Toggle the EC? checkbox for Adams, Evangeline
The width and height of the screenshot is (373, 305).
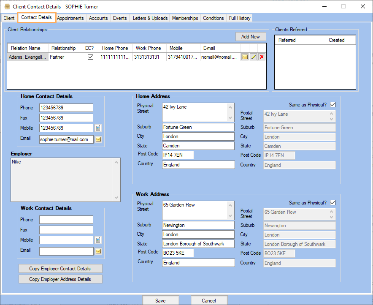[x=90, y=57]
